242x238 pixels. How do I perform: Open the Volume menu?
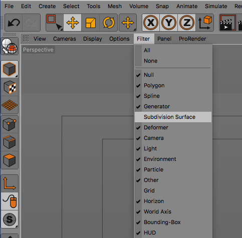139,6
